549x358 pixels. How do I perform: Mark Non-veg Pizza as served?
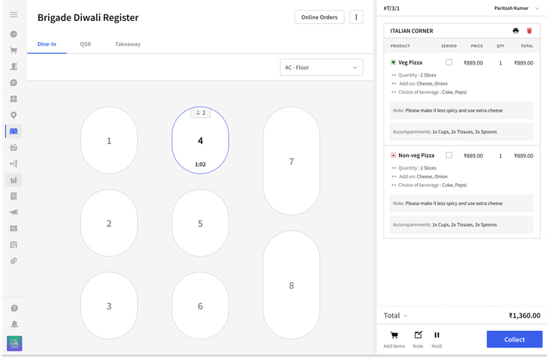pyautogui.click(x=448, y=155)
